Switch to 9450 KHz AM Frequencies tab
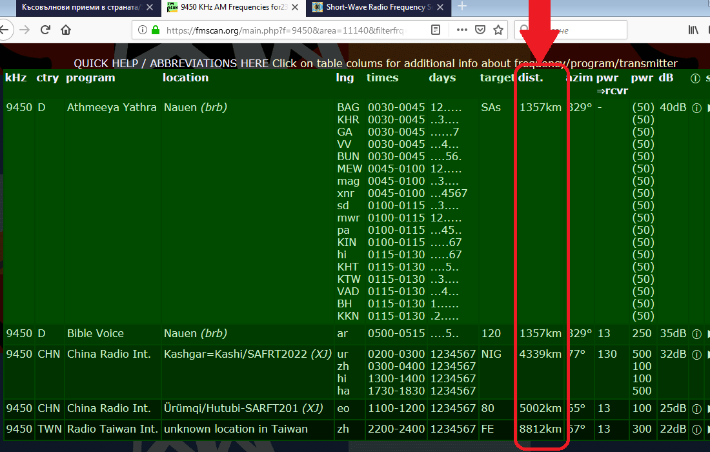710x452 pixels. coord(233,8)
